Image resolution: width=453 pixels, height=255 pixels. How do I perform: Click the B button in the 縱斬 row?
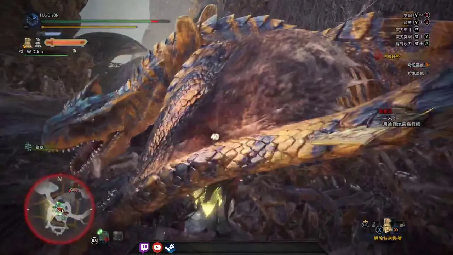427,22
